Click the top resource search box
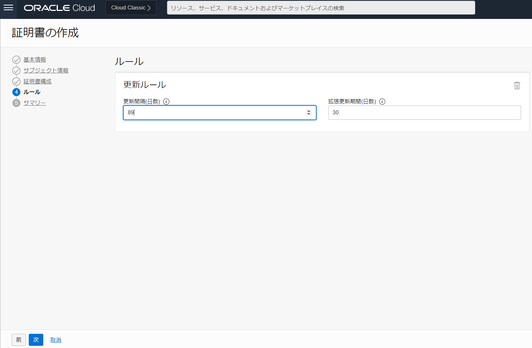 click(321, 8)
